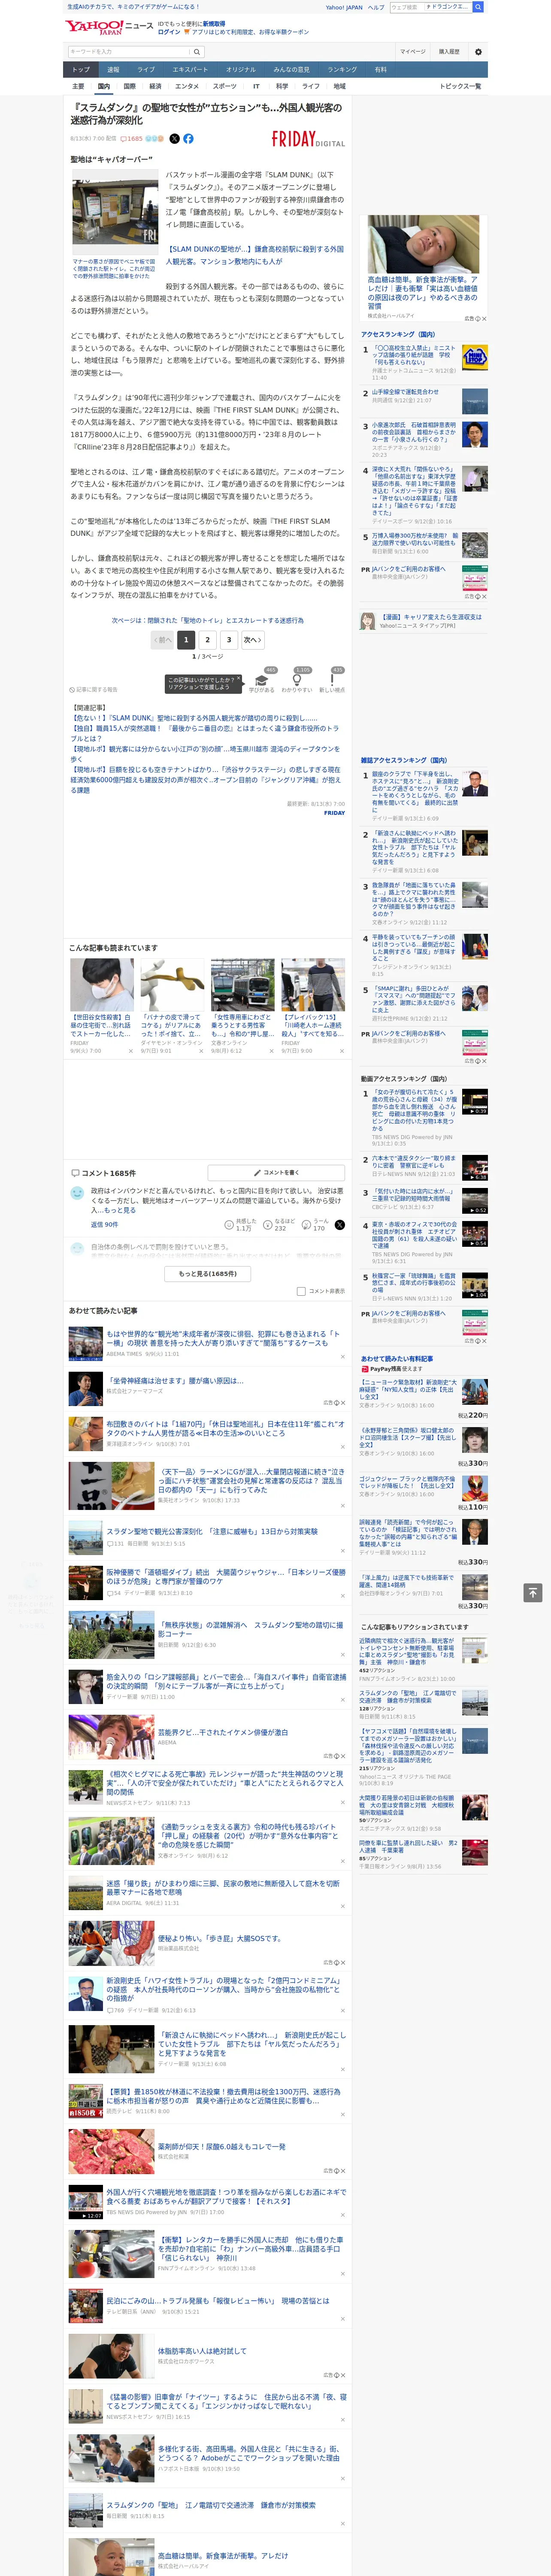Share the article on X
551x2576 pixels.
click(174, 139)
